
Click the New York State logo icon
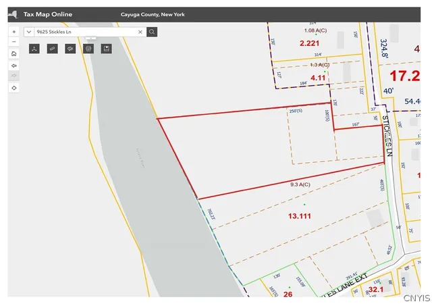click(13, 14)
